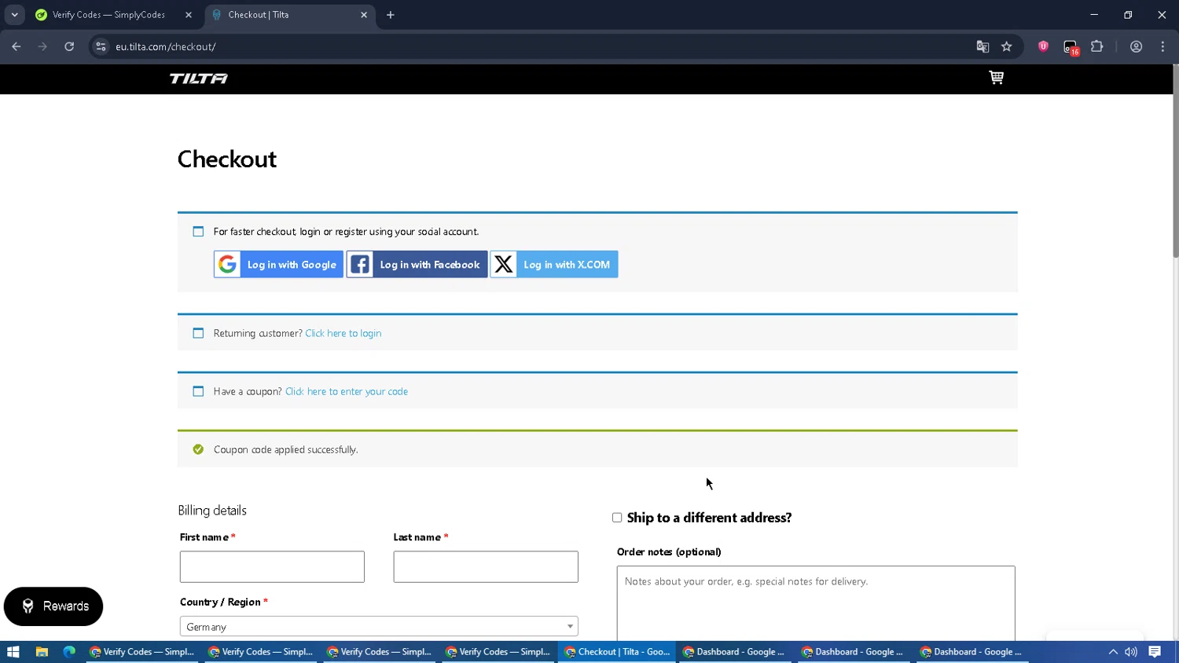Open the volume control in tray
1179x663 pixels.
[x=1131, y=652]
